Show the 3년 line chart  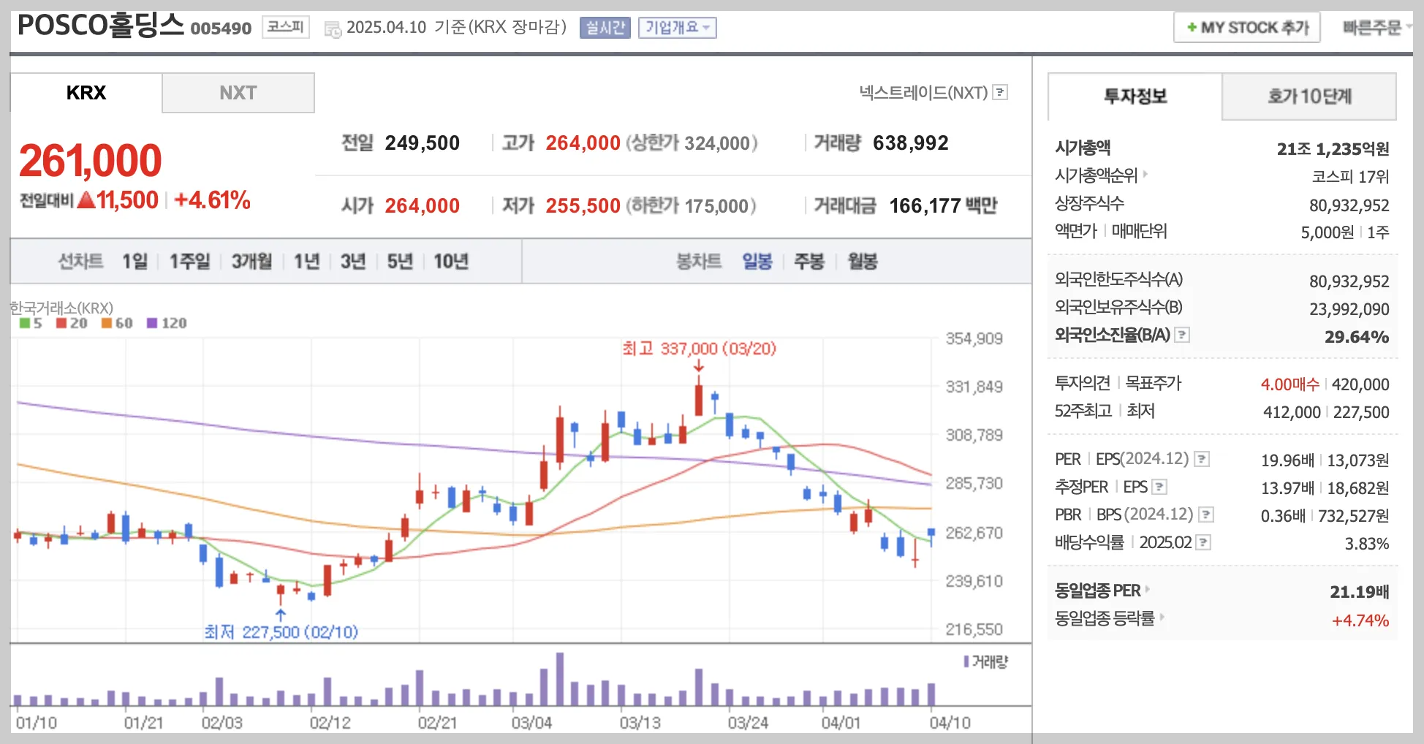coord(353,262)
